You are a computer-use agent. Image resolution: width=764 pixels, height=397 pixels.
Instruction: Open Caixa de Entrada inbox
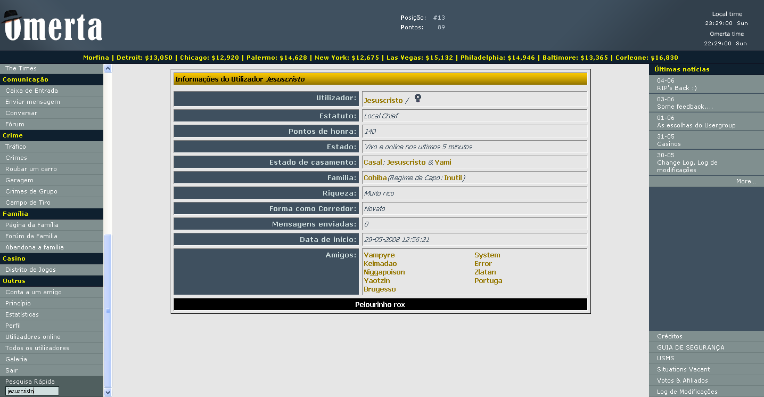point(31,91)
